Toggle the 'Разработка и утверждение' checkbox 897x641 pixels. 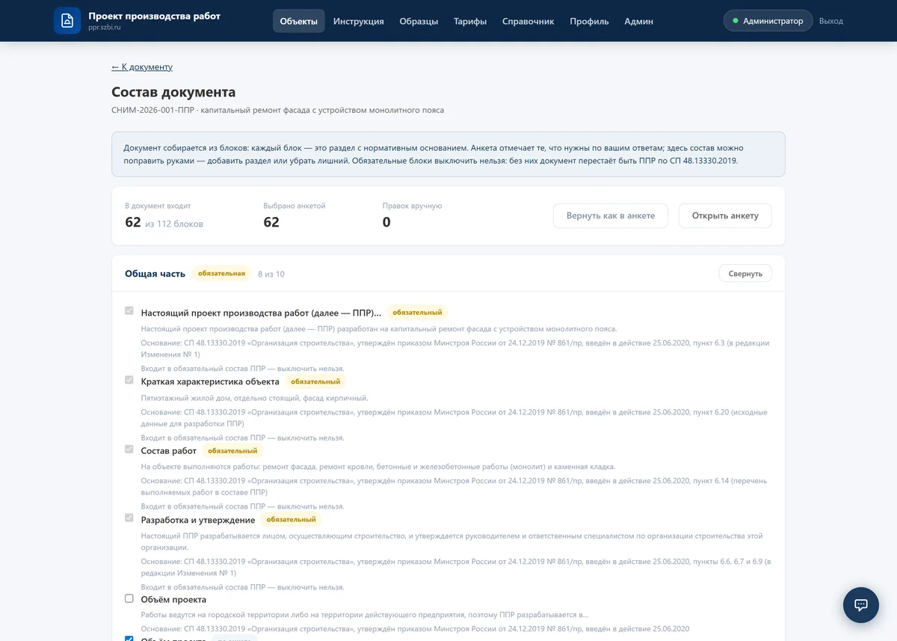pos(129,518)
